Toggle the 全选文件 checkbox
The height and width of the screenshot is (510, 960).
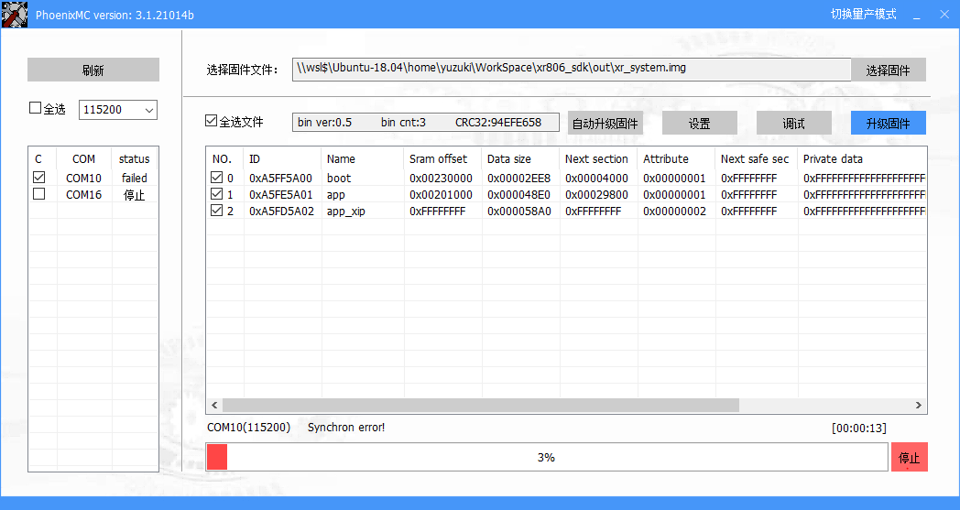(x=212, y=121)
